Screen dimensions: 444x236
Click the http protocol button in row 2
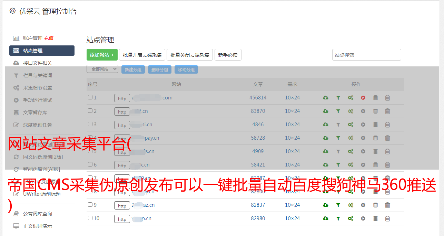pos(122,112)
